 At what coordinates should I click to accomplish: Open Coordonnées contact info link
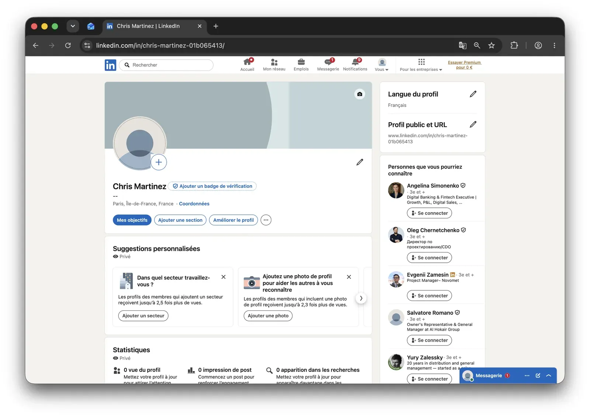[194, 204]
